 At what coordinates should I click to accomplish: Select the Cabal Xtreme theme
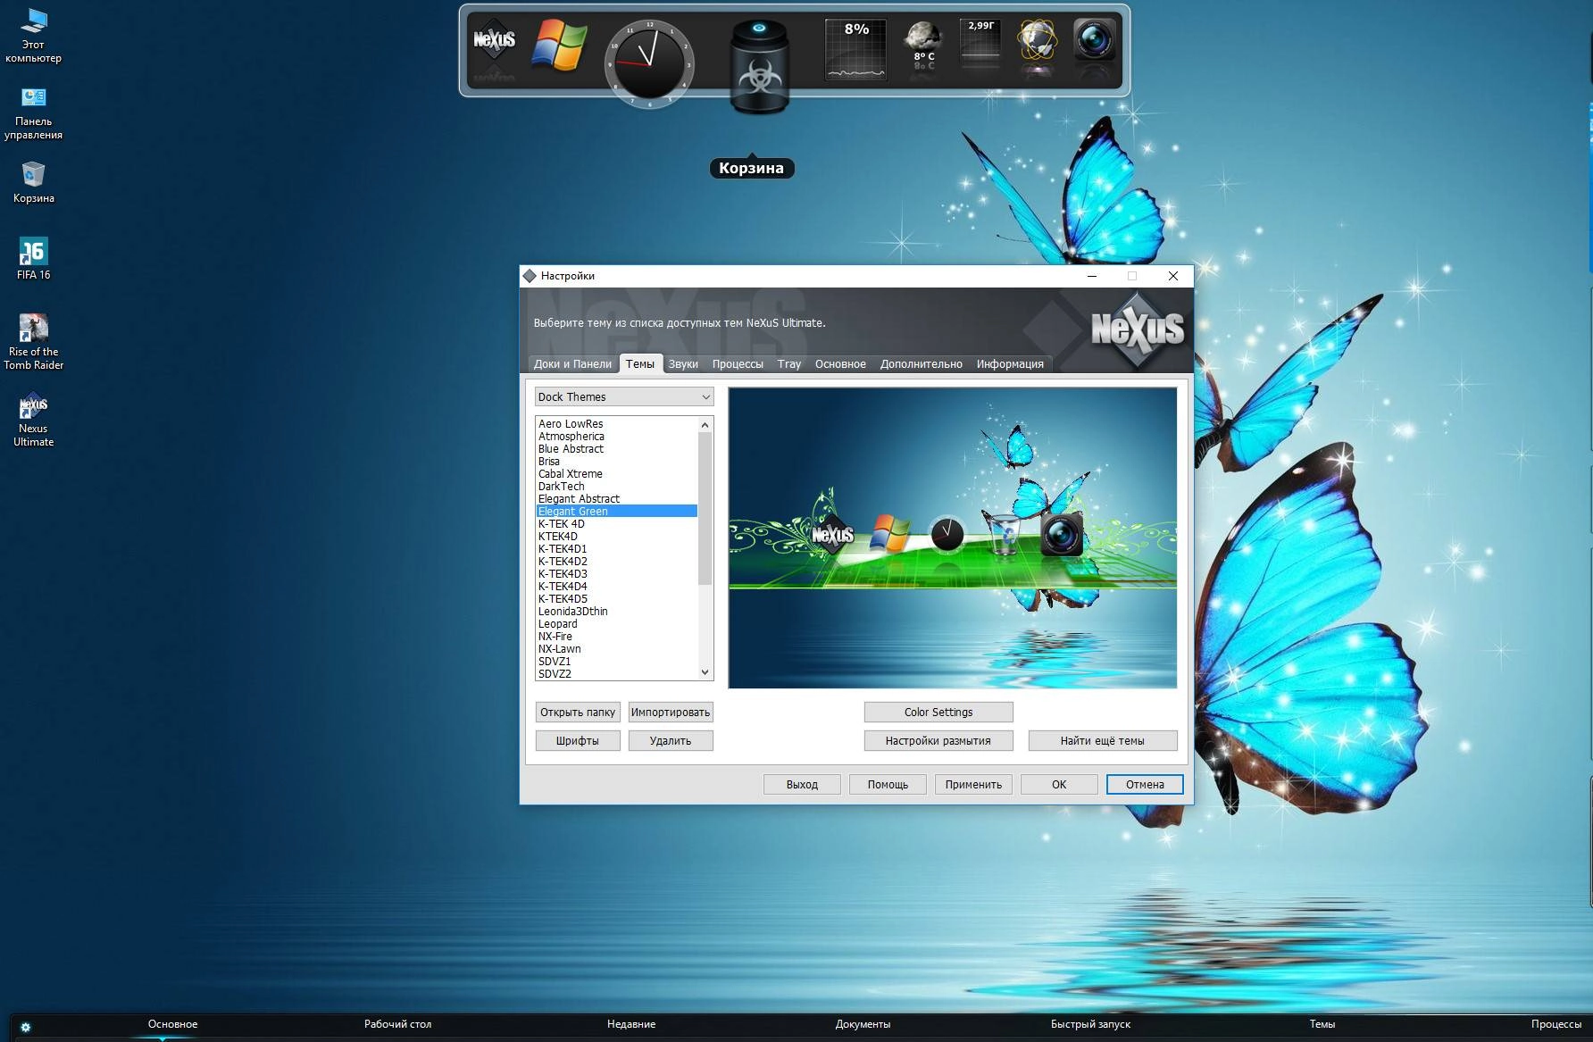pyautogui.click(x=616, y=474)
